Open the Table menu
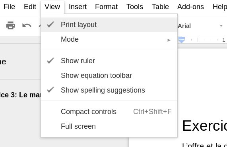Image resolution: width=227 pixels, height=147 pixels. pos(160,7)
